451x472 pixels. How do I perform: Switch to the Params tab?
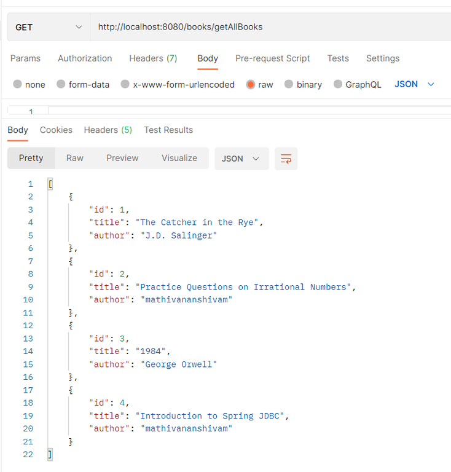pyautogui.click(x=25, y=58)
